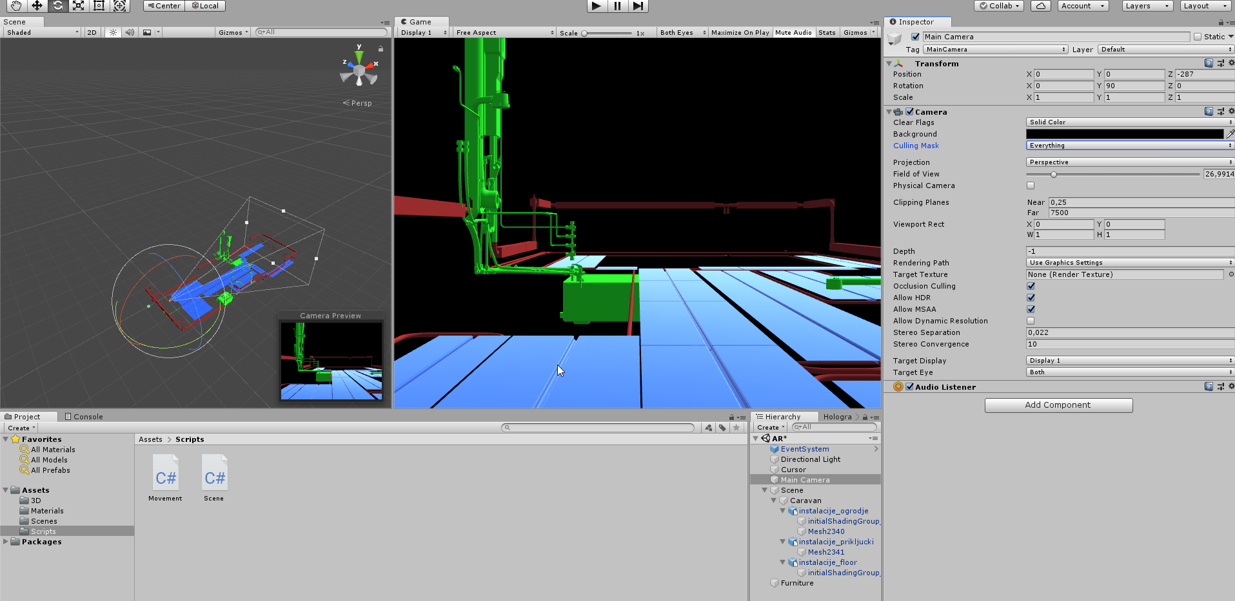Image resolution: width=1235 pixels, height=601 pixels.
Task: Select the Rect transform tool
Action: [99, 6]
